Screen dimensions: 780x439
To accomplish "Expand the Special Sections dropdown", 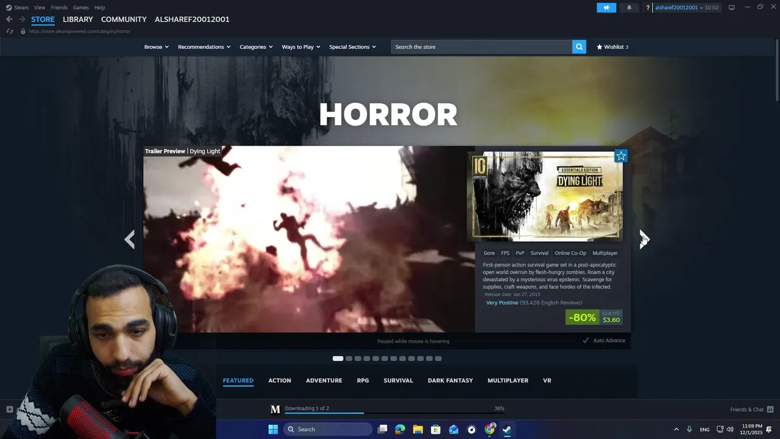I will [352, 47].
